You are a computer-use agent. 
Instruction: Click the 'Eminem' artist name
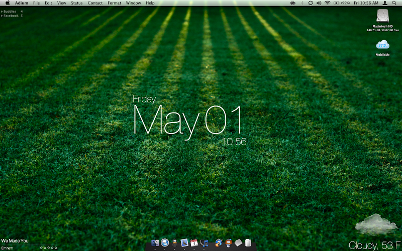pyautogui.click(x=7, y=248)
